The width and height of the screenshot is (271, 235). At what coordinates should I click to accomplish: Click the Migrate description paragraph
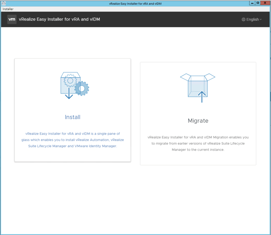pyautogui.click(x=198, y=143)
